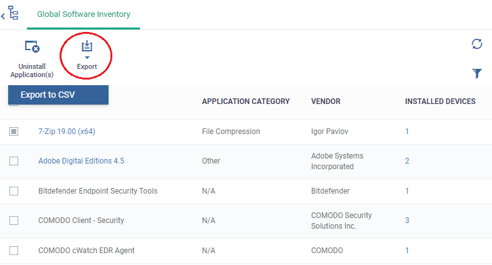Screen dimensions: 492x265
Task: Click COMODO Security Solutions Inc. vendor cell
Action: 341,221
